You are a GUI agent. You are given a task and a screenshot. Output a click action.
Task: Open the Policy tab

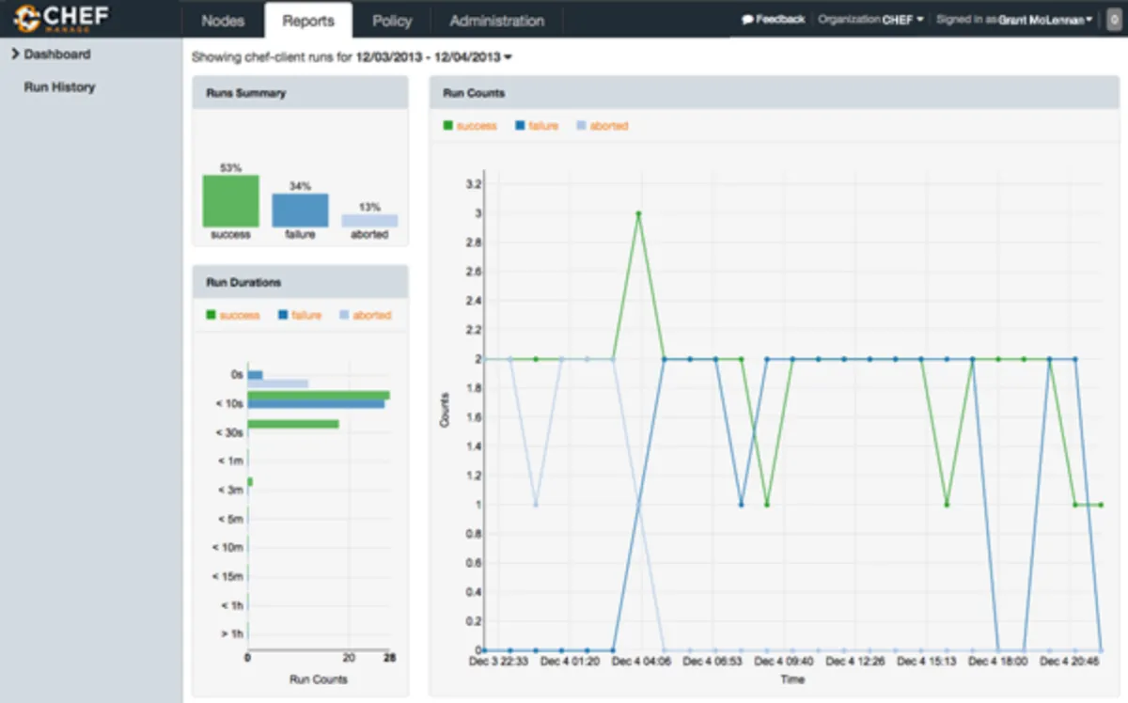392,21
